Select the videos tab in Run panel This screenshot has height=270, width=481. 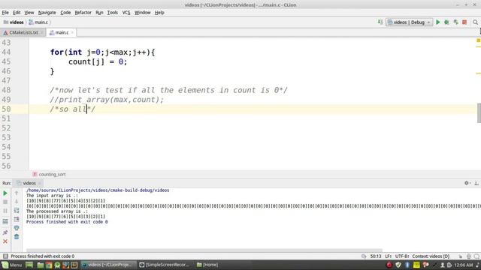click(29, 183)
